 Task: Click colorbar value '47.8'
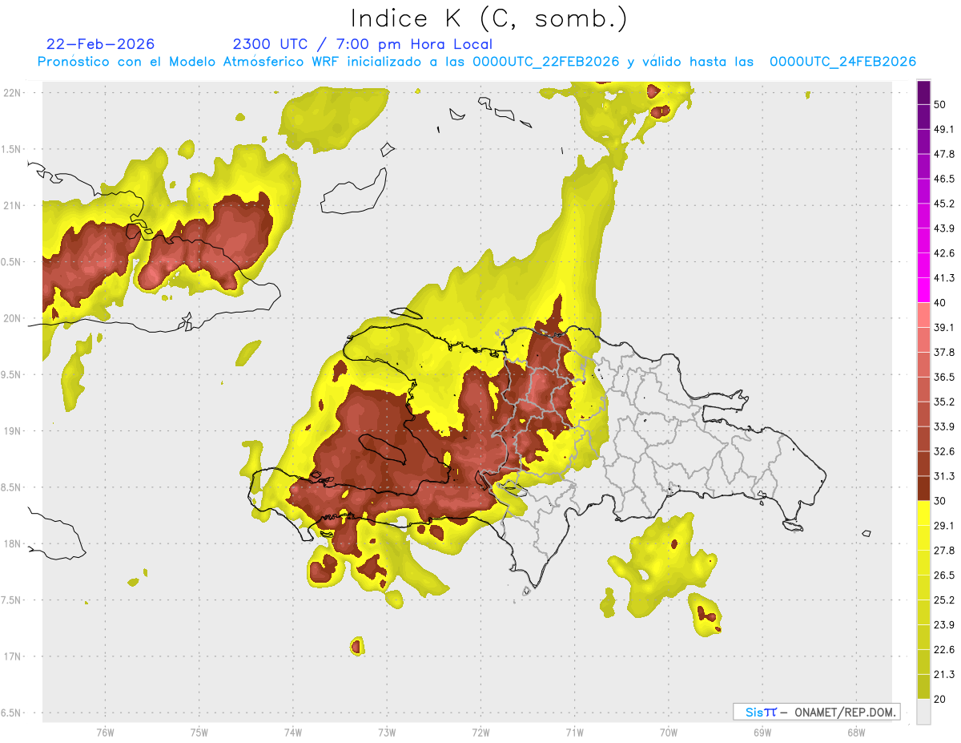[943, 154]
